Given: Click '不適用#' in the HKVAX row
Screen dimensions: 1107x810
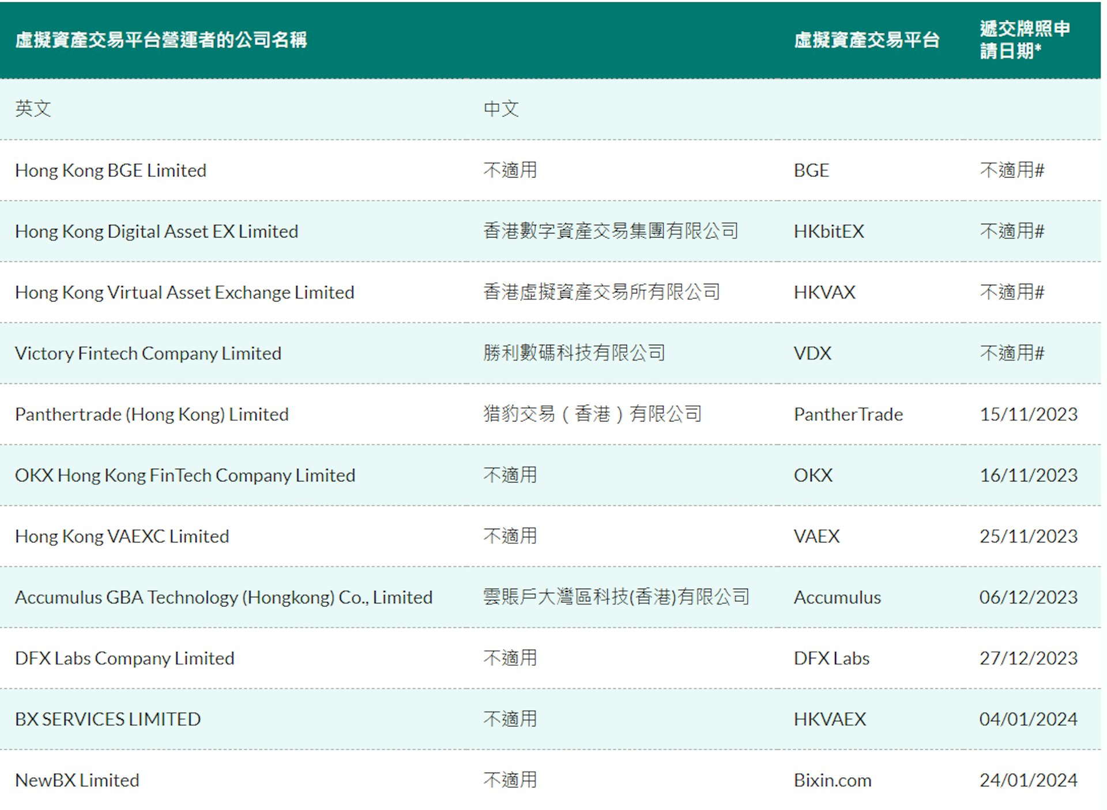Looking at the screenshot, I should (1012, 292).
